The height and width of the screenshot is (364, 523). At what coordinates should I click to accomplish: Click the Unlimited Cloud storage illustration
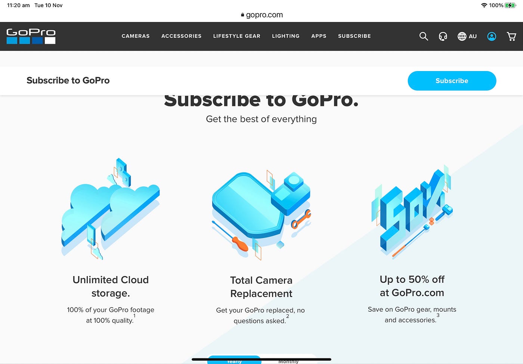point(111,209)
